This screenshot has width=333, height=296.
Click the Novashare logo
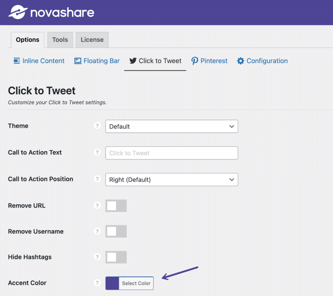pyautogui.click(x=51, y=12)
